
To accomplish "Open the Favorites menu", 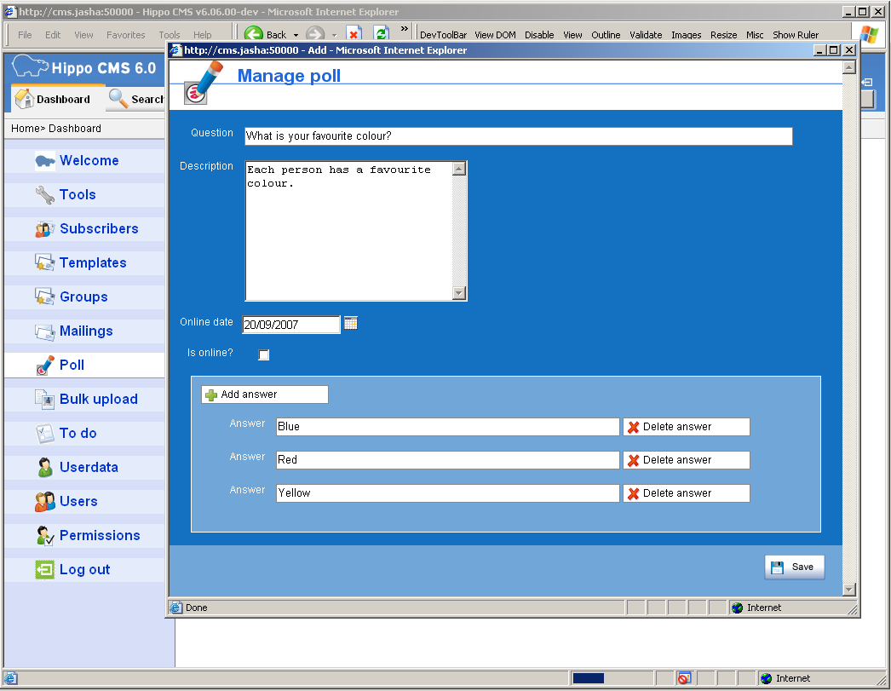I will 125,35.
